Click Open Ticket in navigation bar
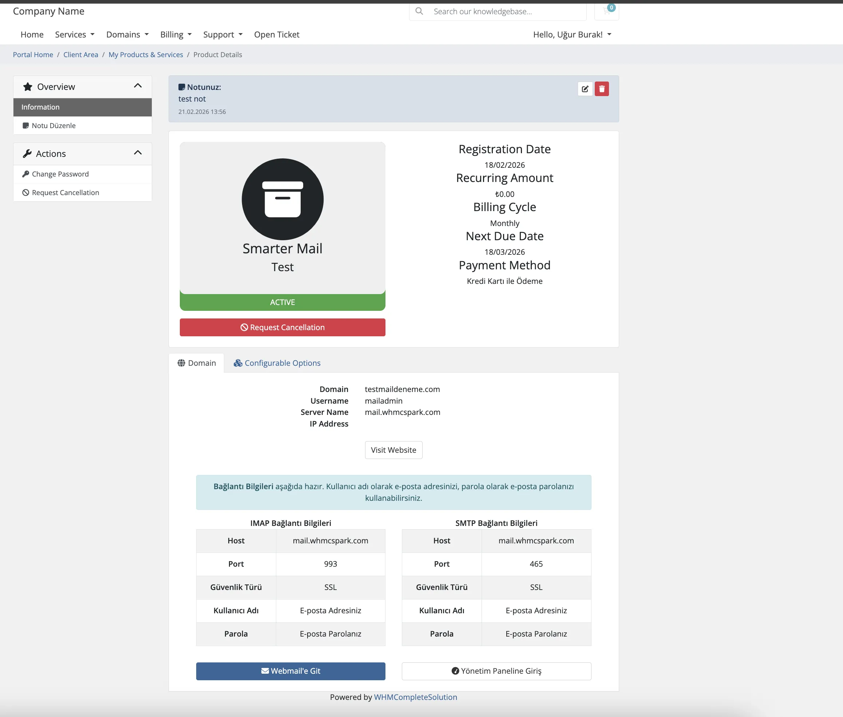Image resolution: width=843 pixels, height=717 pixels. (x=277, y=35)
